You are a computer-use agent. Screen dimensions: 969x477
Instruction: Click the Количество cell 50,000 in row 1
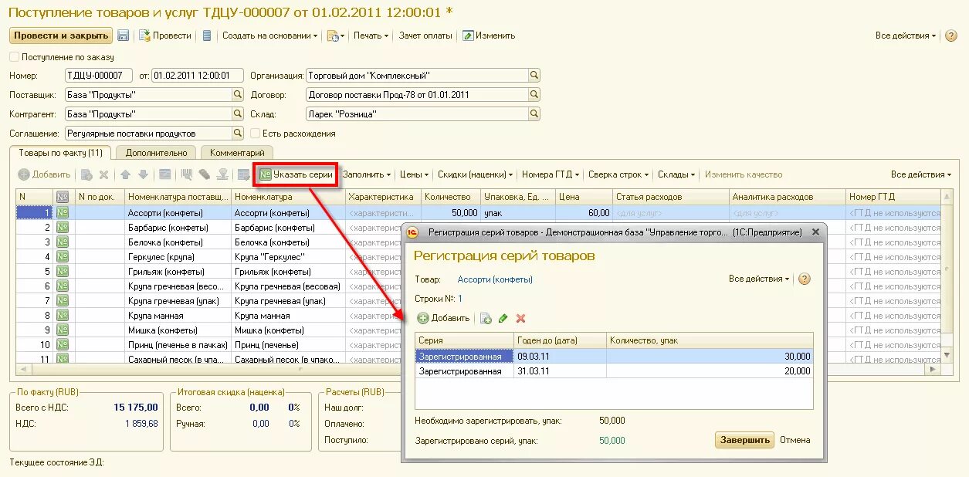[451, 212]
